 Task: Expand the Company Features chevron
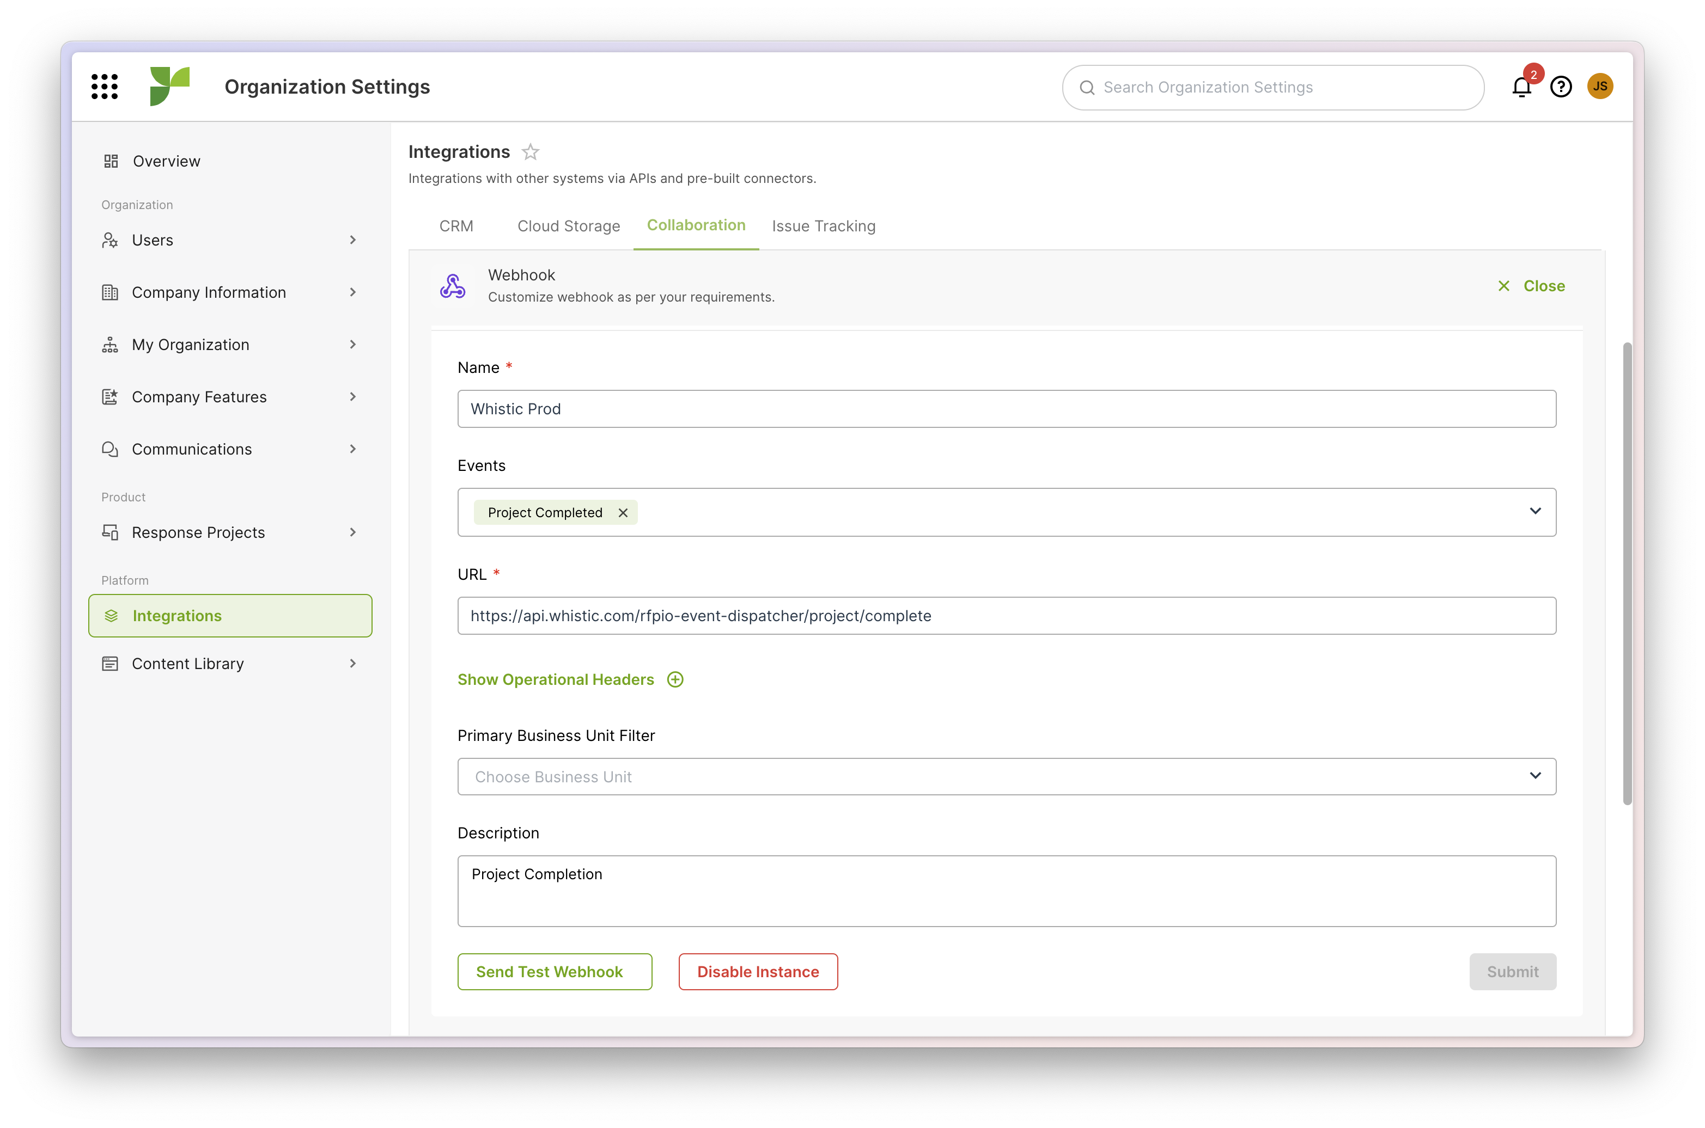(352, 396)
